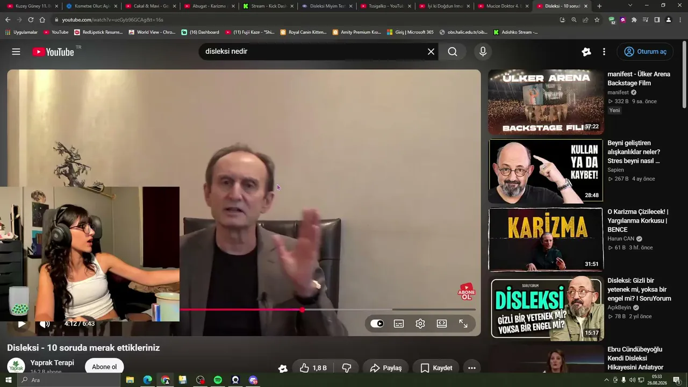Clear the search query with the X
688x387 pixels.
[x=431, y=52]
